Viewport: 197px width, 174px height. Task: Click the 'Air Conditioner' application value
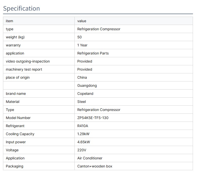pos(90,158)
